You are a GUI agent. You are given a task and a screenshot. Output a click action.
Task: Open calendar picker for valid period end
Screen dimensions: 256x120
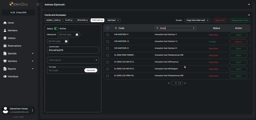point(66,41)
